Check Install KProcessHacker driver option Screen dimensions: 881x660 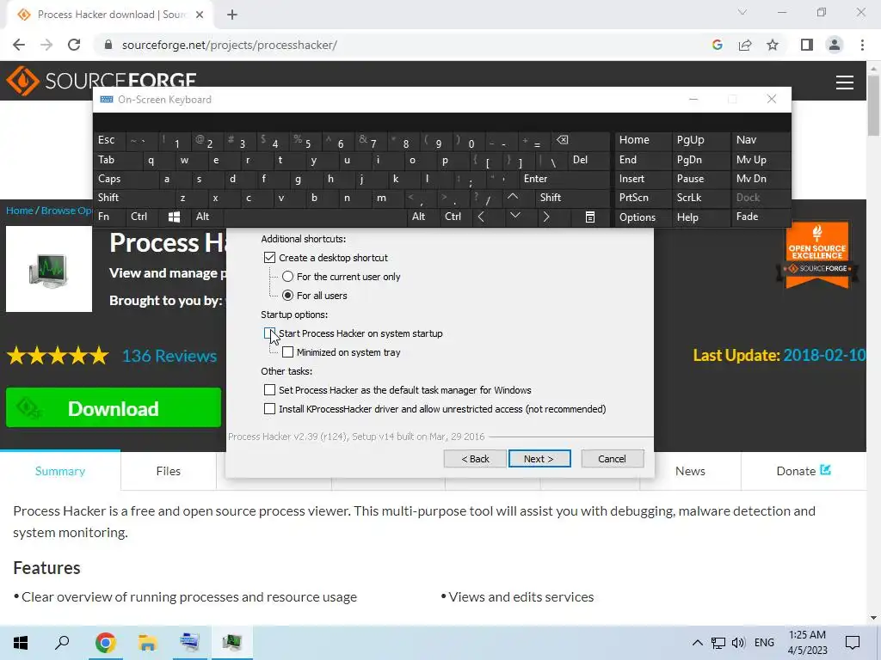pos(269,409)
